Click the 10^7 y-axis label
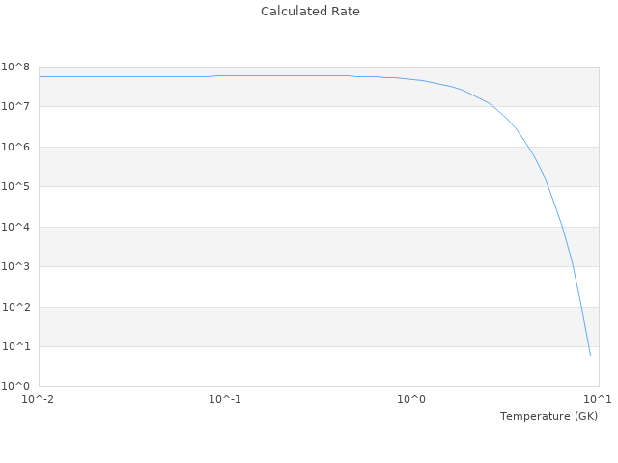The image size is (618, 463). pos(16,106)
